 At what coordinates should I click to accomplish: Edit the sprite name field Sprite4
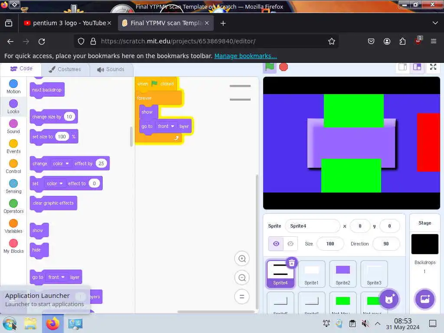312,226
